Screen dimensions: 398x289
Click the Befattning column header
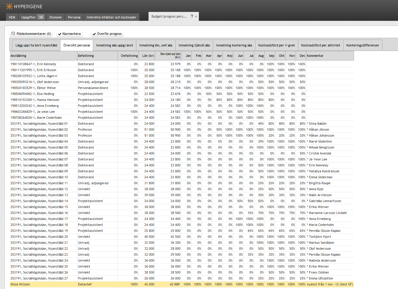tap(97, 56)
